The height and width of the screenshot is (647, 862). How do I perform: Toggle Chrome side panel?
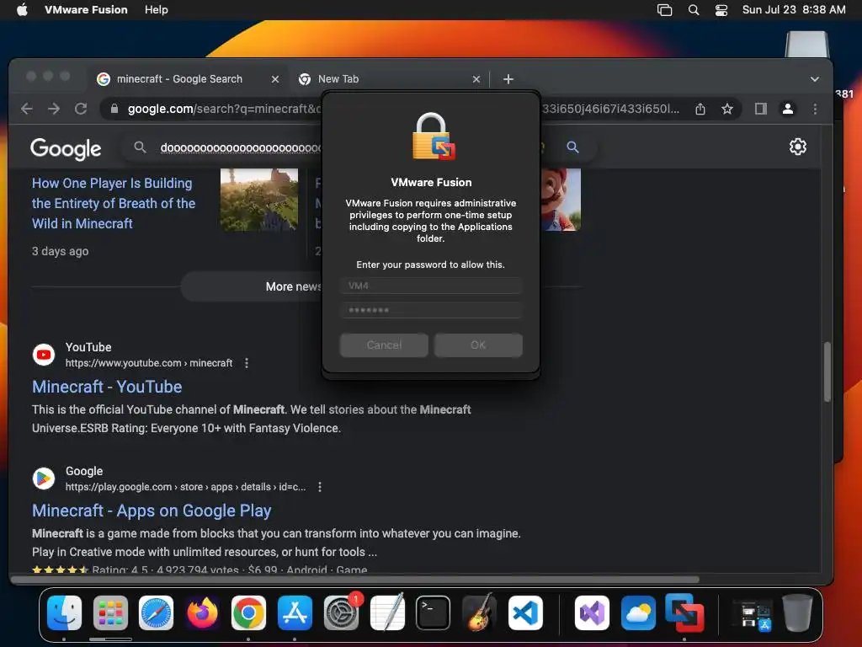pyautogui.click(x=761, y=109)
